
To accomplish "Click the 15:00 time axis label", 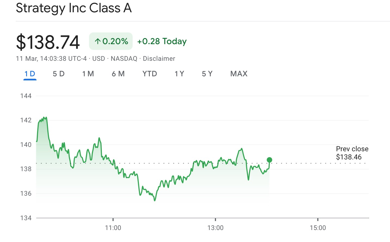I will [318, 228].
